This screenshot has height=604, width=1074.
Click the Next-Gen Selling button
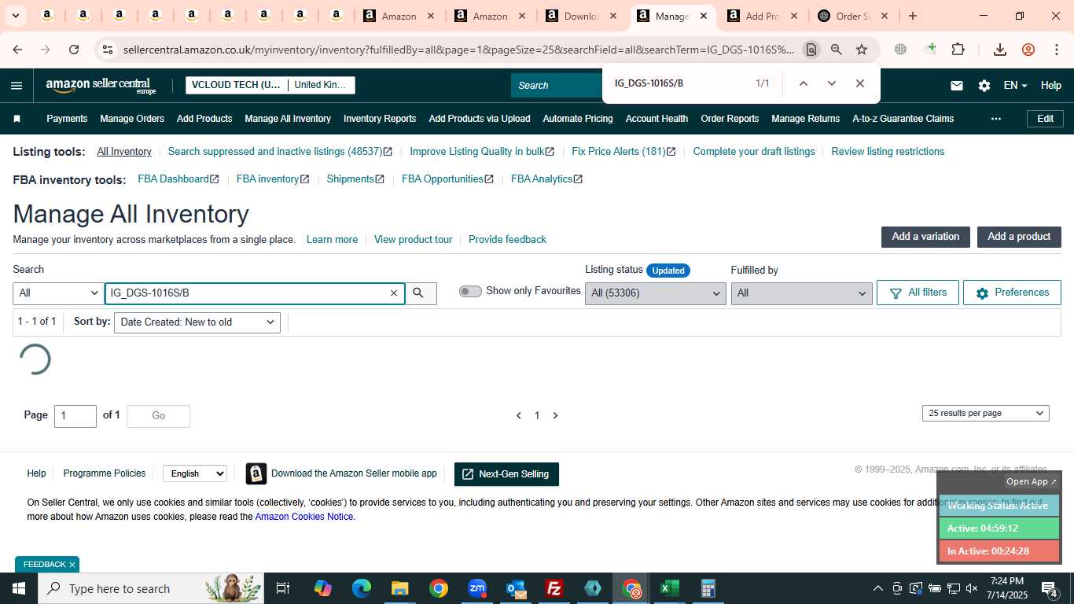(x=506, y=474)
